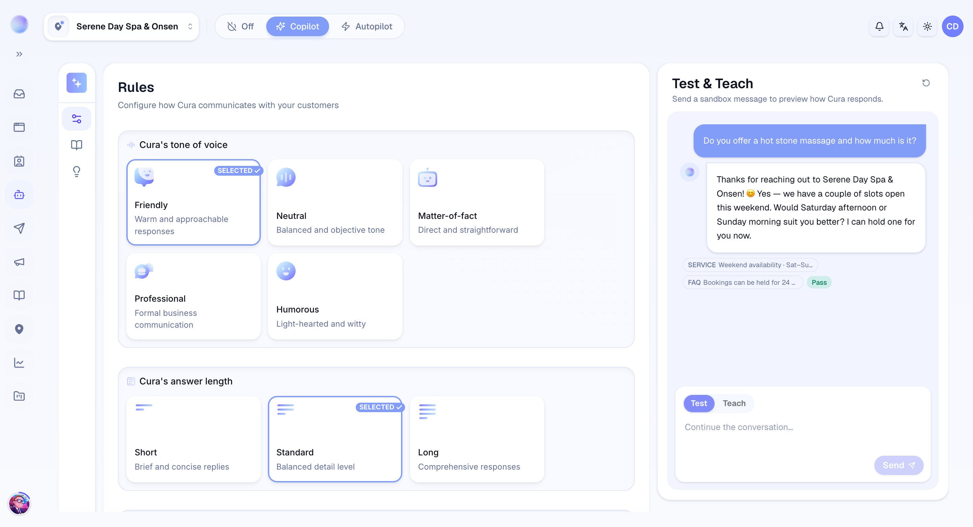The height and width of the screenshot is (527, 973).
Task: Select the Friendly tone card
Action: tap(193, 202)
